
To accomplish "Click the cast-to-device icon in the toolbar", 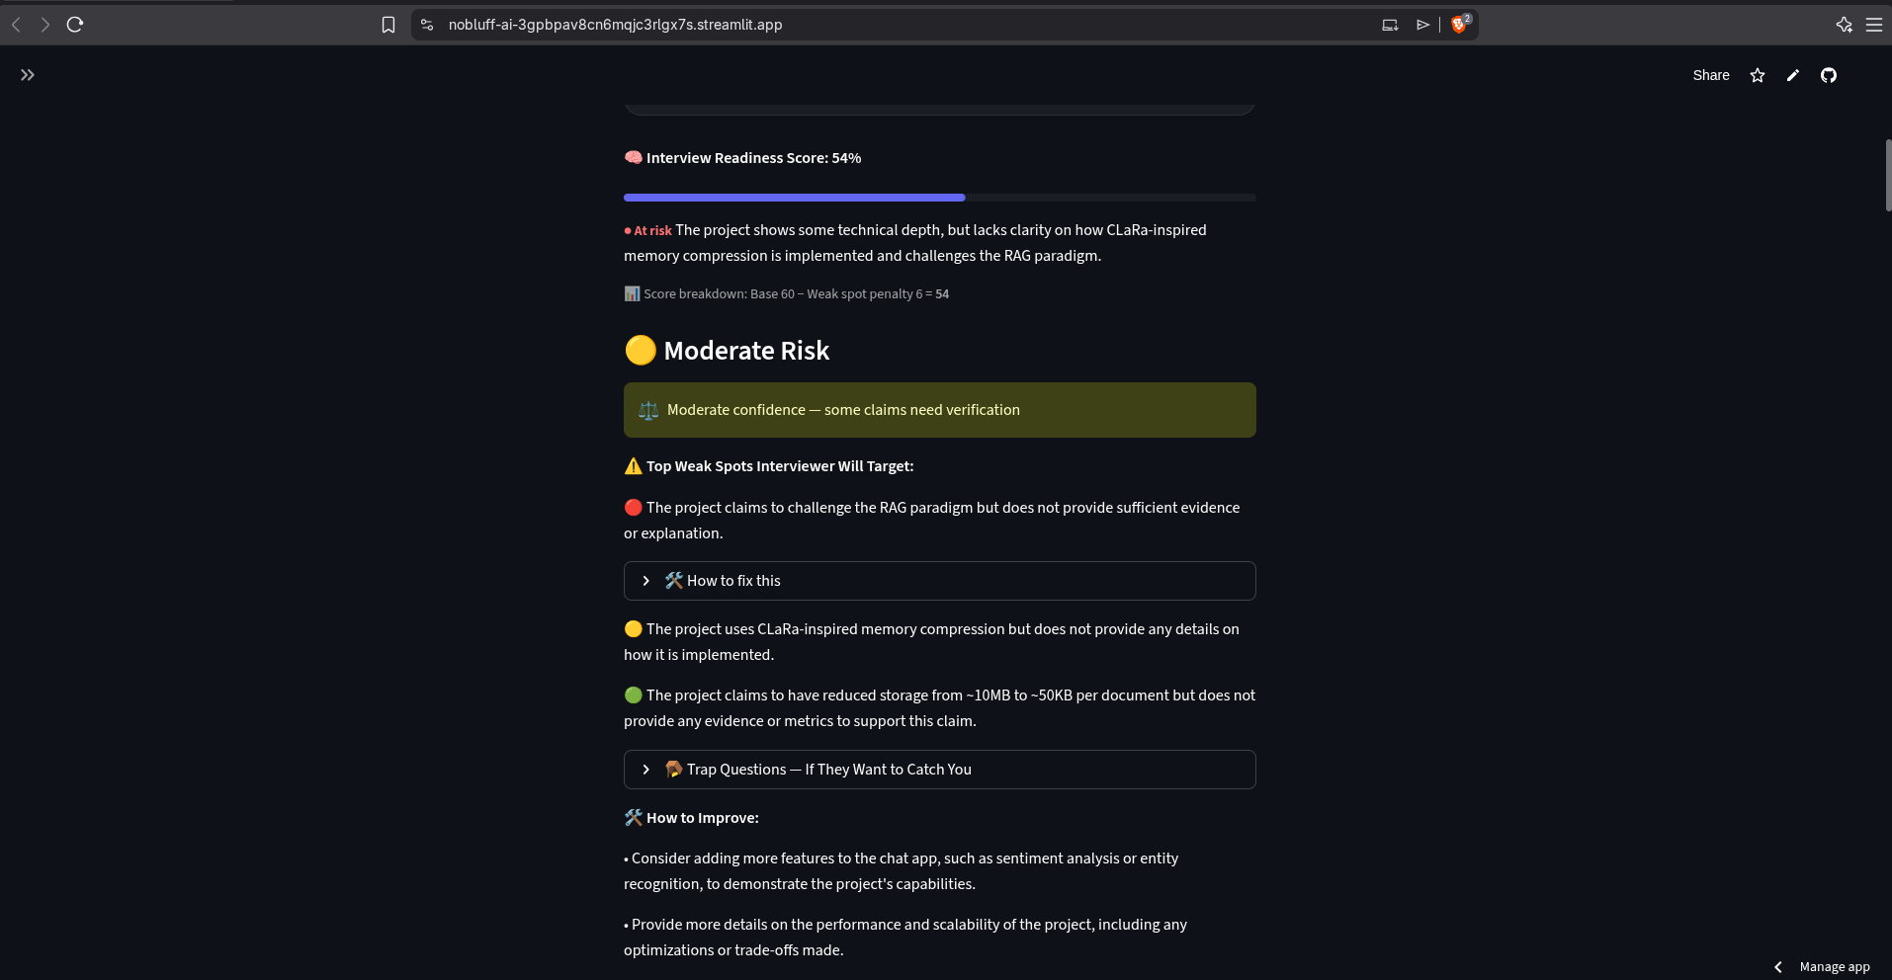I will (1389, 25).
